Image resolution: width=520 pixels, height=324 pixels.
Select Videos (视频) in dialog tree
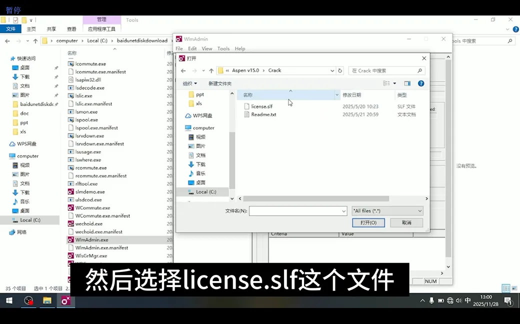coord(197,137)
